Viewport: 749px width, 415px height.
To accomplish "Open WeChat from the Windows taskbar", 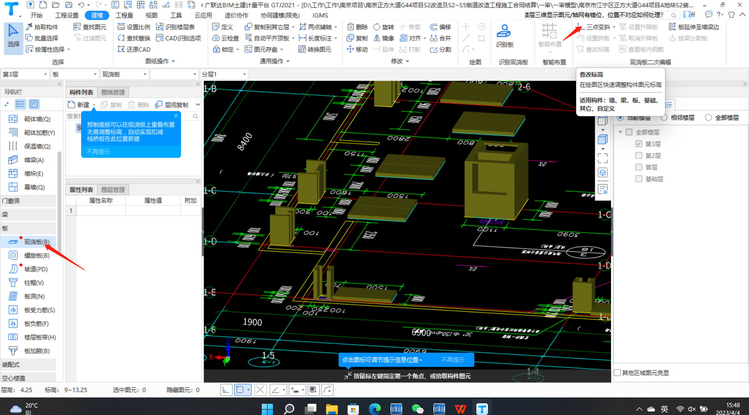I will coord(417,409).
